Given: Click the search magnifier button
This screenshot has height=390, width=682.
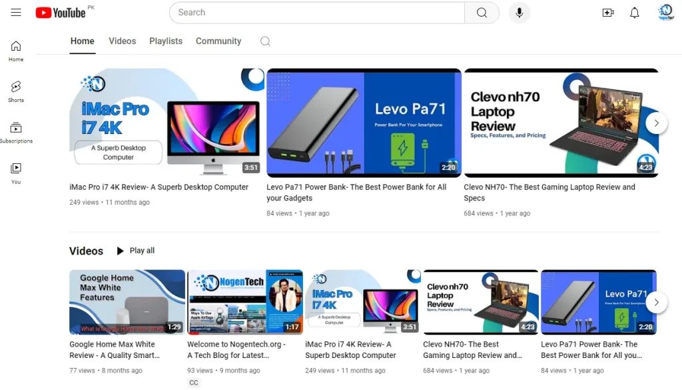Looking at the screenshot, I should point(482,13).
